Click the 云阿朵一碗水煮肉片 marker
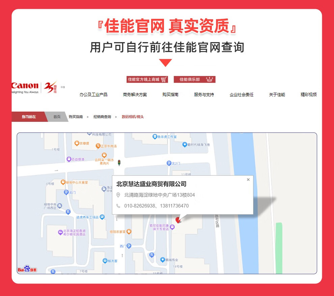This screenshot has width=334, height=296. point(104,155)
